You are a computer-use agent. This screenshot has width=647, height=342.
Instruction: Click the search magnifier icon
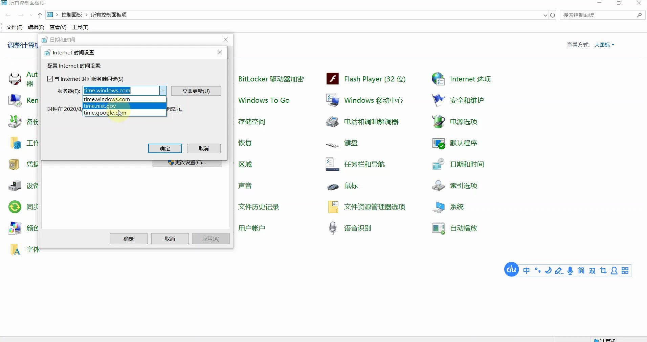click(639, 15)
